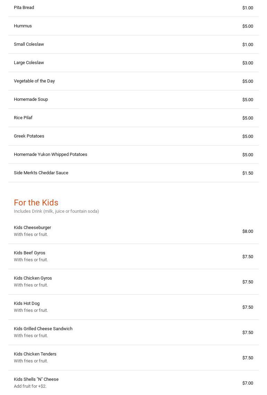The image size is (267, 395).
Task: Click the Homemade Soup item
Action: pyautogui.click(x=31, y=99)
